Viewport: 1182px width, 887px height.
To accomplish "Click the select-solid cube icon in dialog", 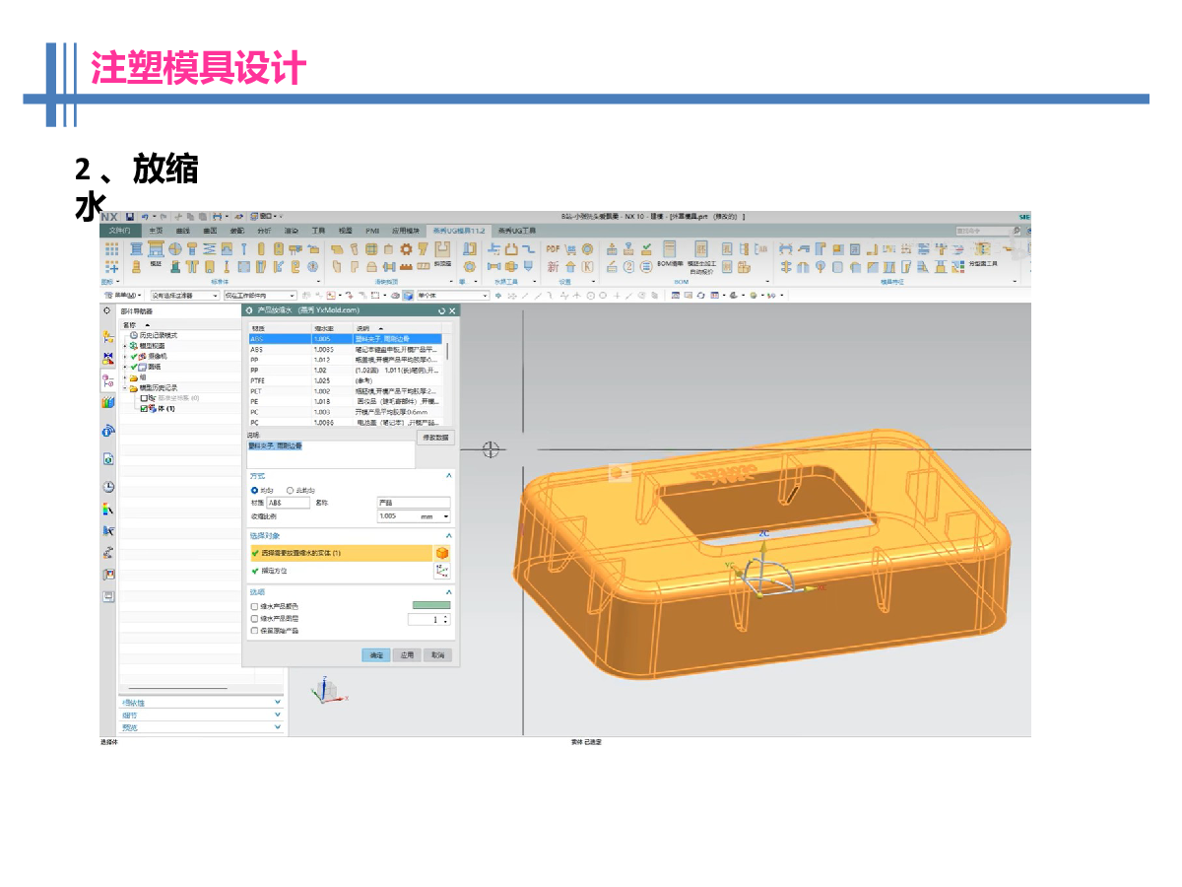I will pyautogui.click(x=442, y=554).
